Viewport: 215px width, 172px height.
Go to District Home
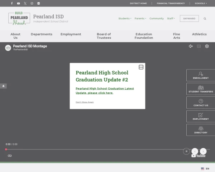tap(138, 3)
